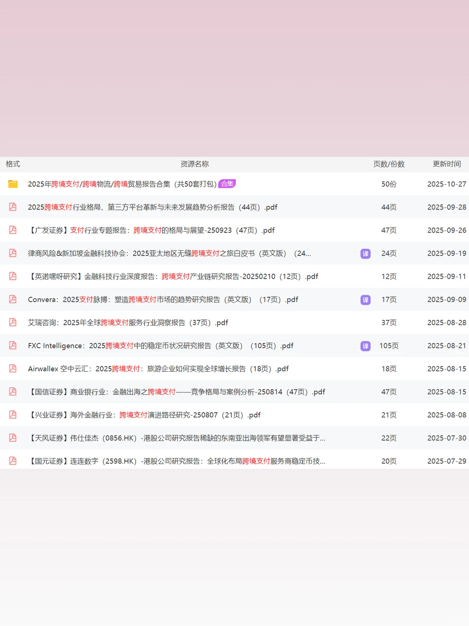This screenshot has height=626, width=469.
Task: Click the 2025-09-19 date cell
Action: 446,253
